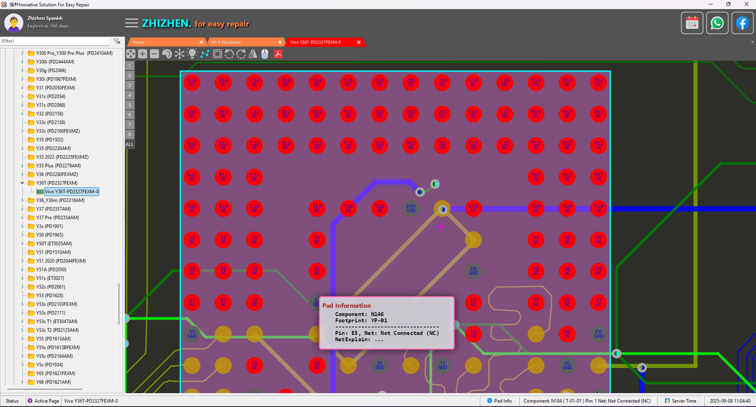The height and width of the screenshot is (407, 756).
Task: Expand the Y31 (PD2050FEXM) folder
Action: (x=22, y=87)
